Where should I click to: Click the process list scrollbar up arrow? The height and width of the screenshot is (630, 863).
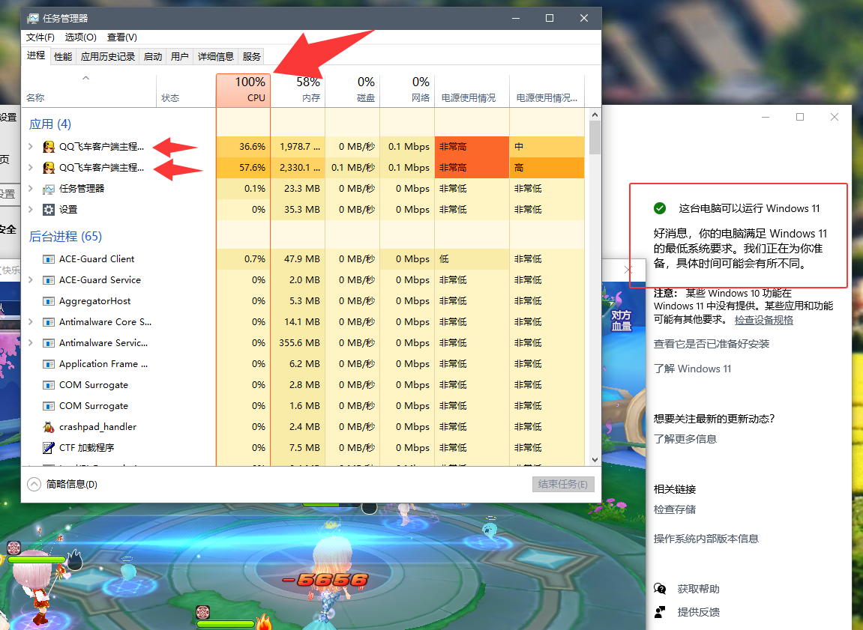(x=595, y=115)
